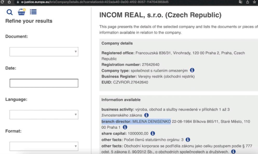Screen dimensions: 258x154
Task: Click the URL in the address bar
Action: pos(95,2)
